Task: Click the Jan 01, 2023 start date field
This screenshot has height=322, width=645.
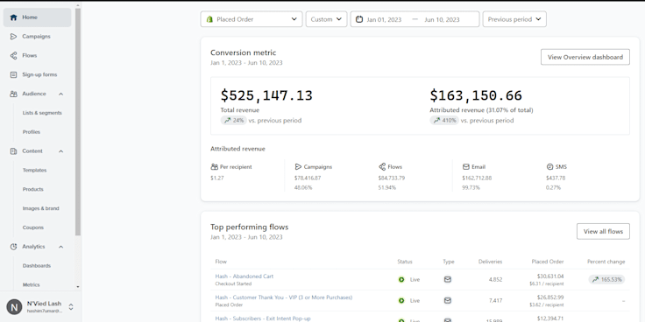Action: (384, 20)
